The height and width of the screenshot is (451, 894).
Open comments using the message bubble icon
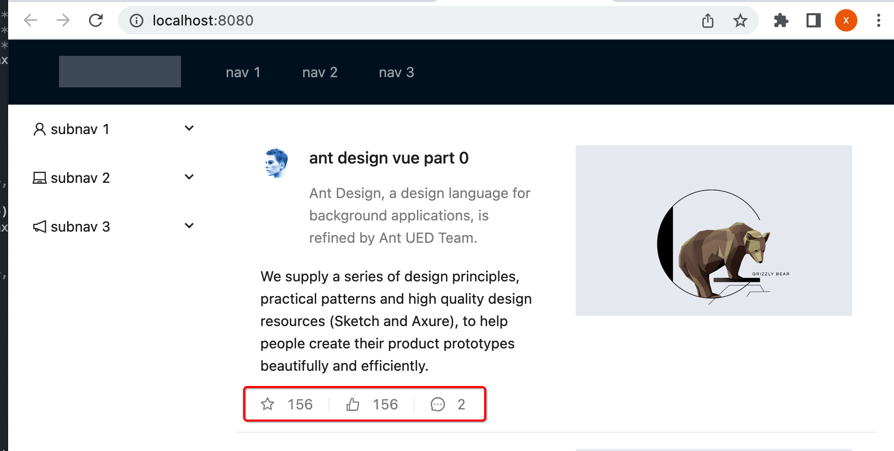coord(438,404)
